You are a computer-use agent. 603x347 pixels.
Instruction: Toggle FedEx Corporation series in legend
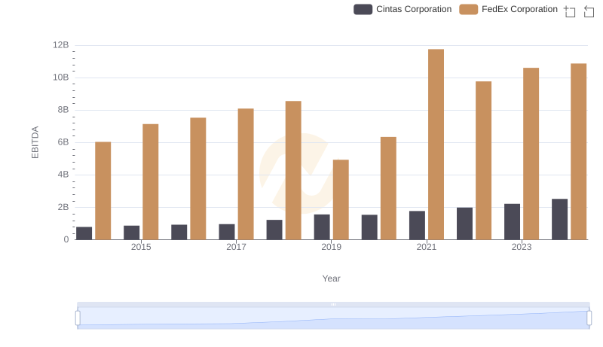[508, 9]
